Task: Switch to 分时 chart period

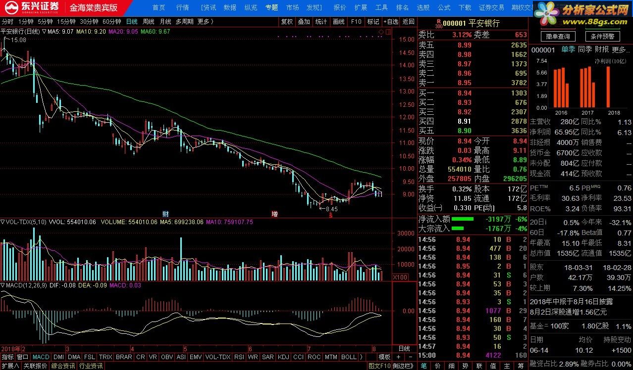Action: [x=7, y=22]
